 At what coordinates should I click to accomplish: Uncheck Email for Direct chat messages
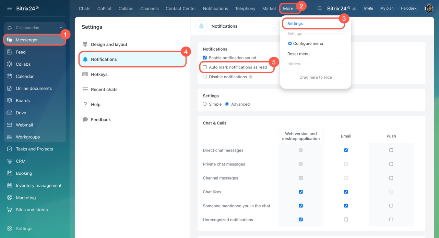346,150
